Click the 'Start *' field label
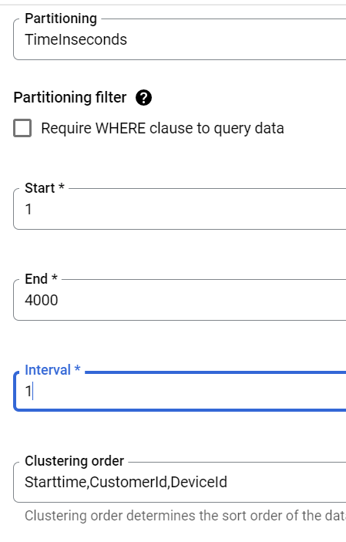 point(45,188)
